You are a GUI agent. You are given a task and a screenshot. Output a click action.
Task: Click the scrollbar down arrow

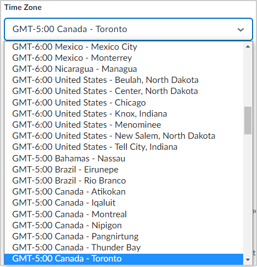click(x=248, y=260)
